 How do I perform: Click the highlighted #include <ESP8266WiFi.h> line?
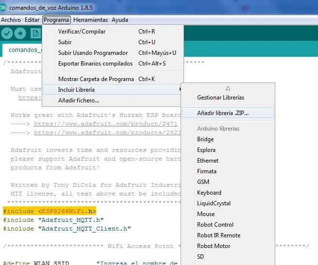tap(50, 211)
